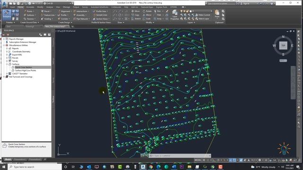Click MODEL button in status bar

pyautogui.click(x=198, y=160)
